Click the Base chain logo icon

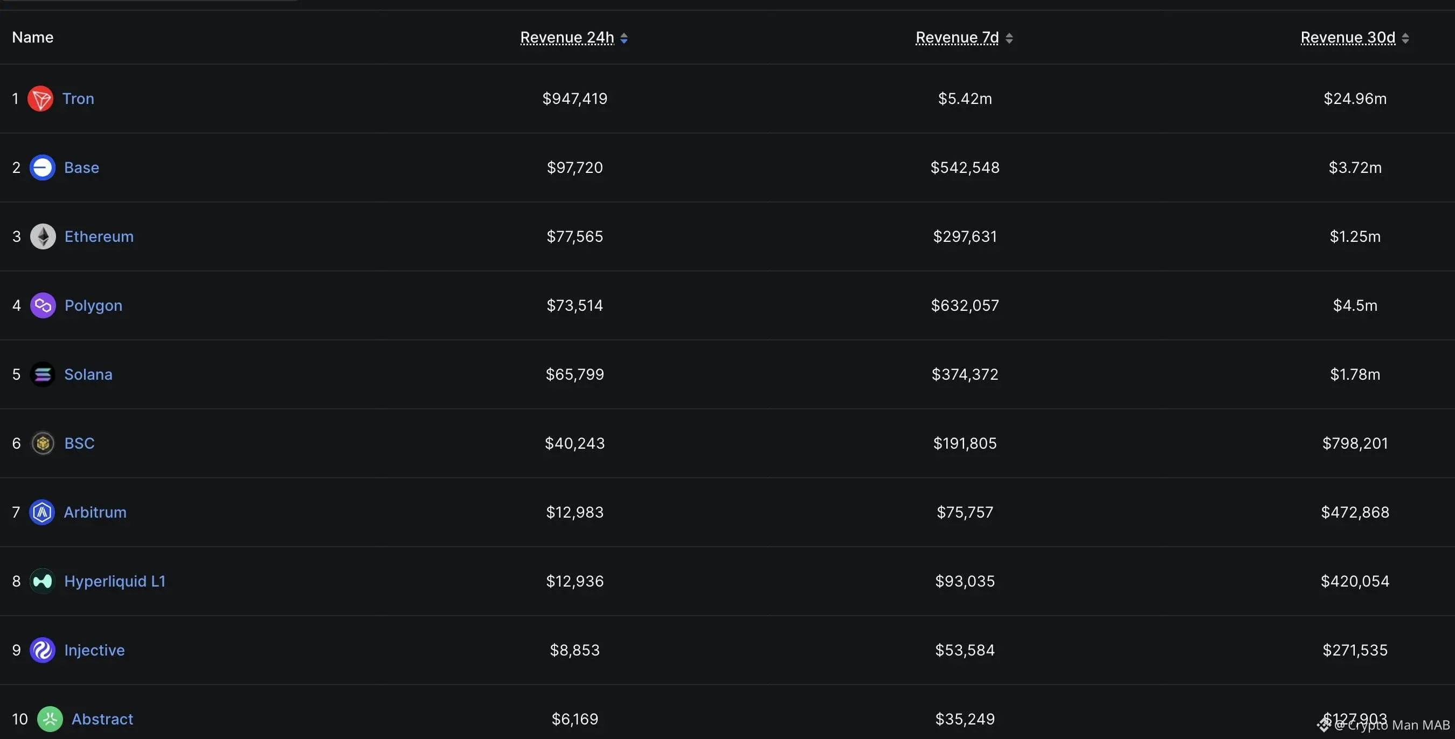[43, 168]
